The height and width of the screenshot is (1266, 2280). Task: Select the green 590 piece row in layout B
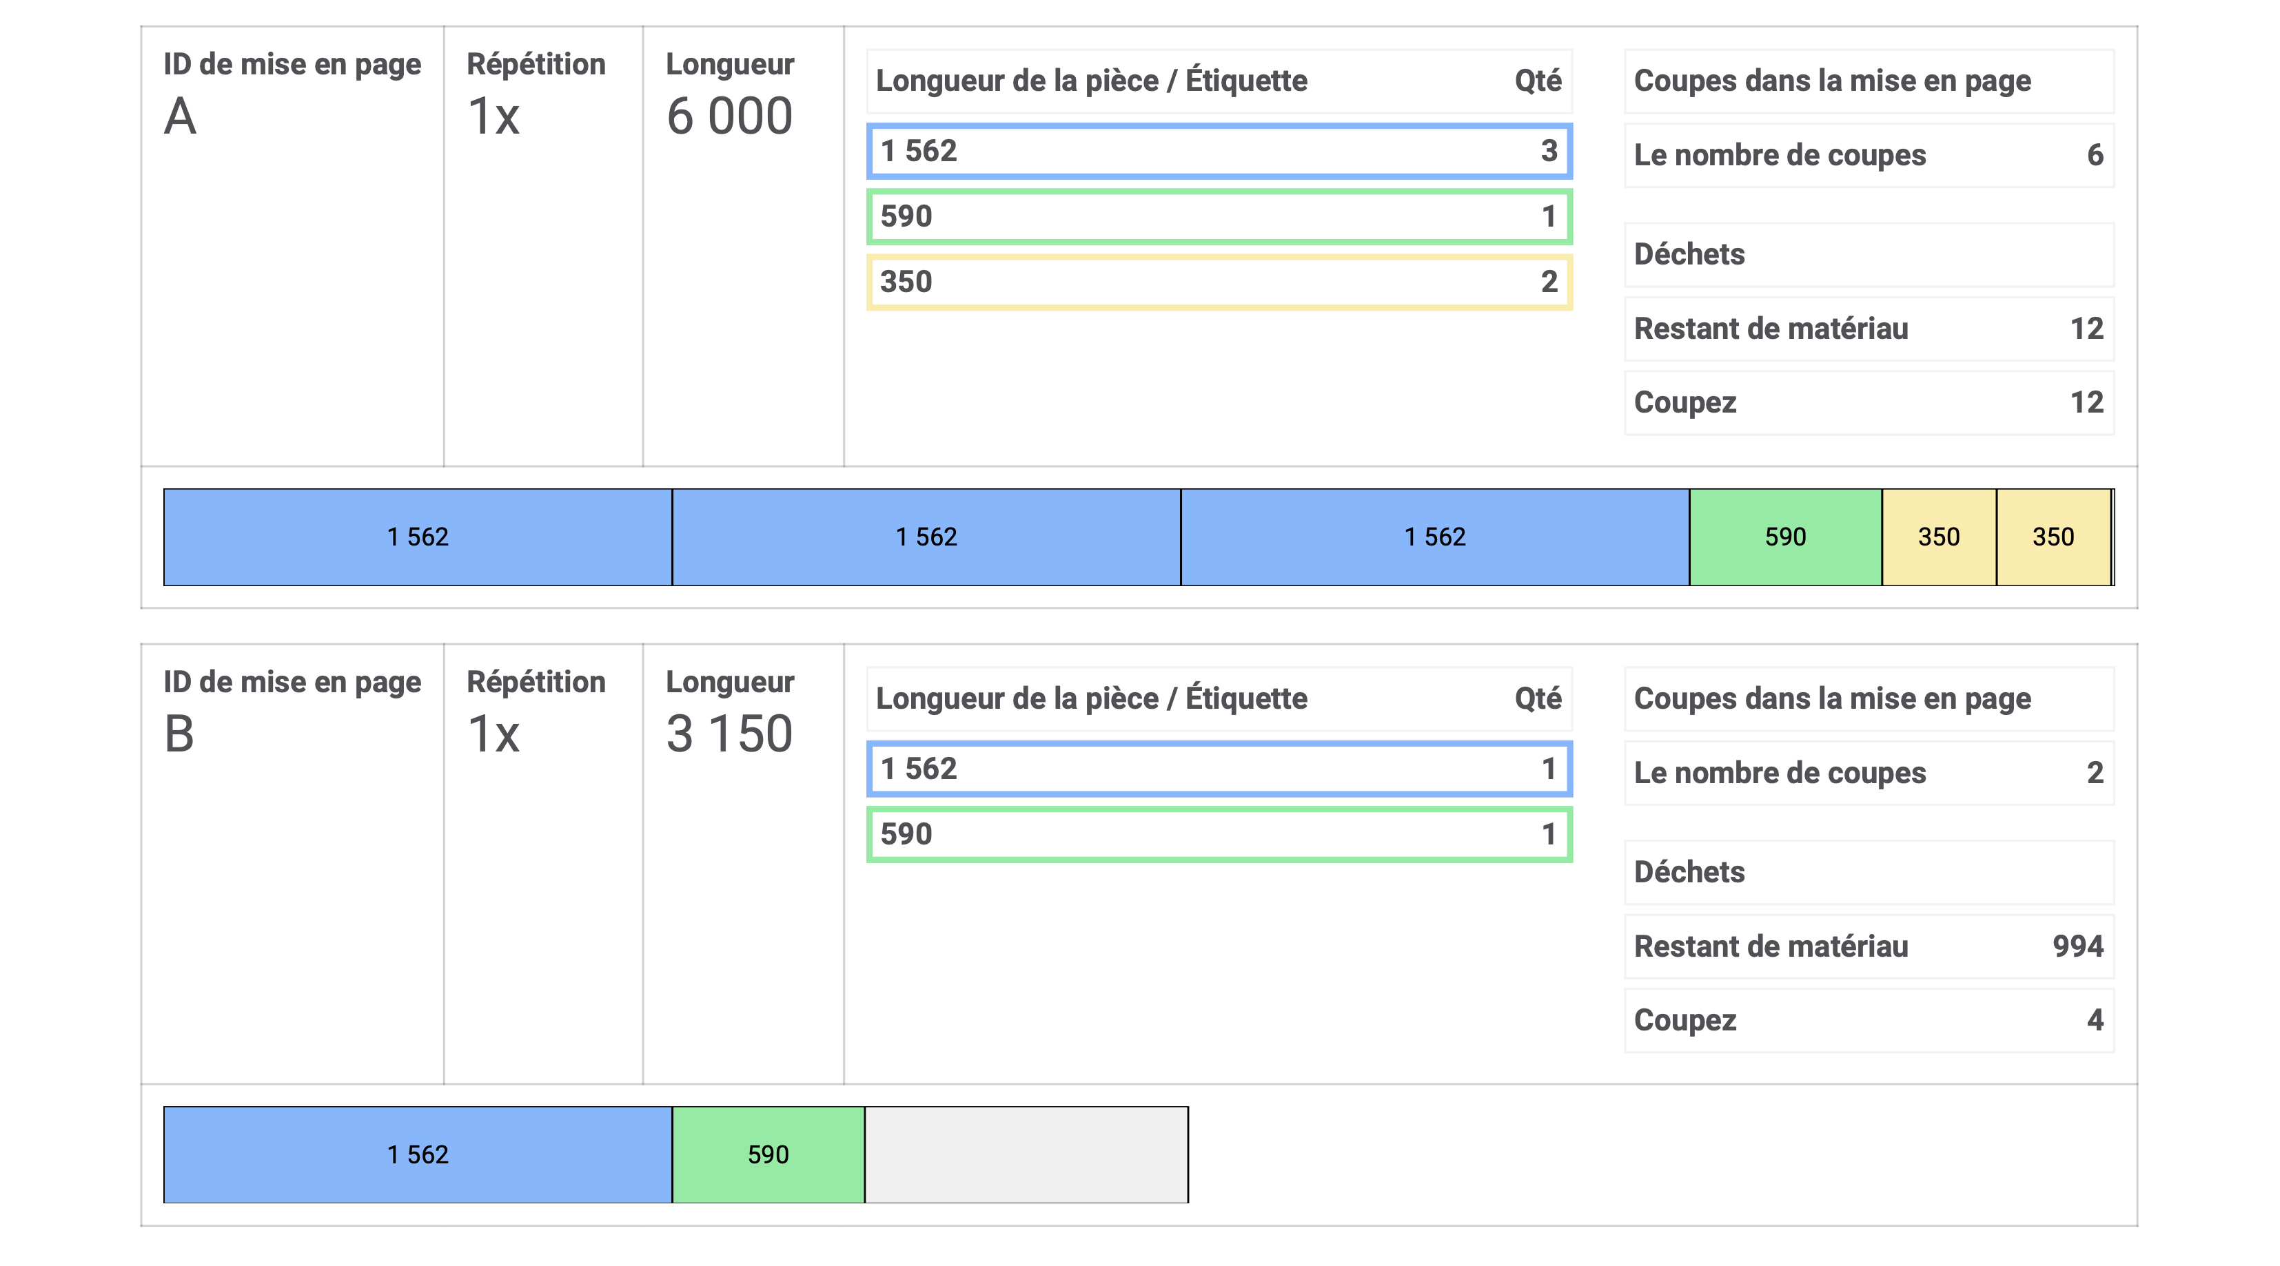(1219, 834)
